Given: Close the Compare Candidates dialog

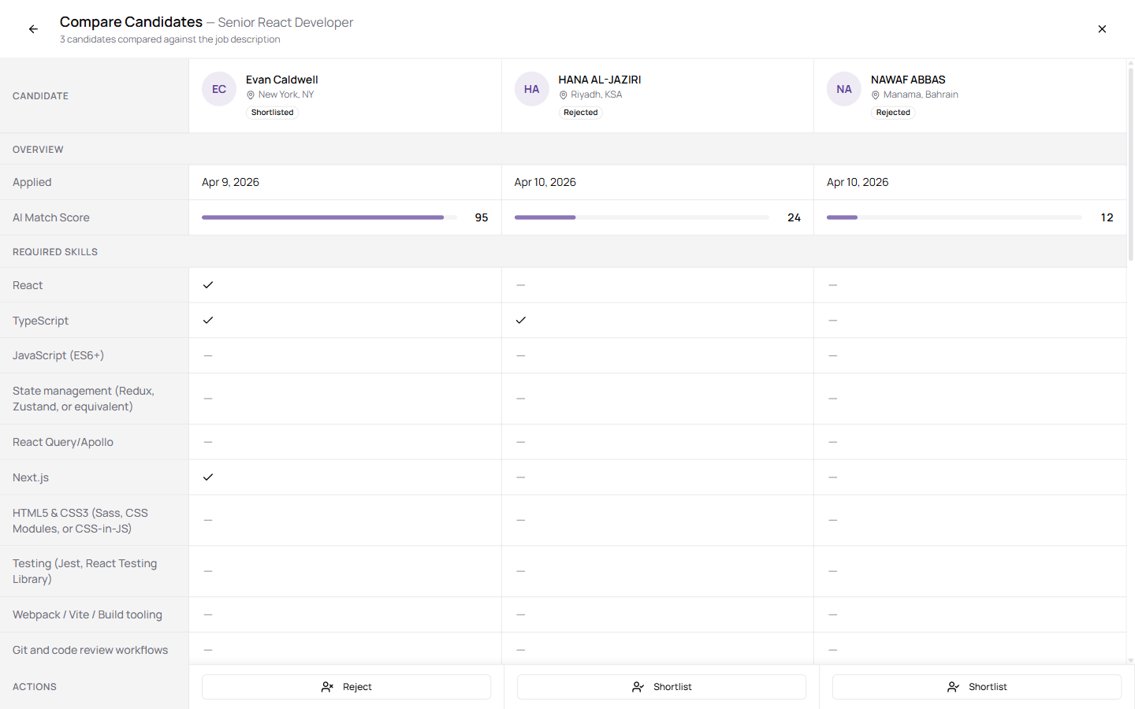Looking at the screenshot, I should (x=1102, y=29).
